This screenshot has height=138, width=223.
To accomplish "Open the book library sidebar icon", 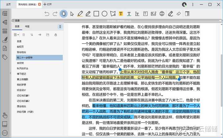I will coord(5,124).
